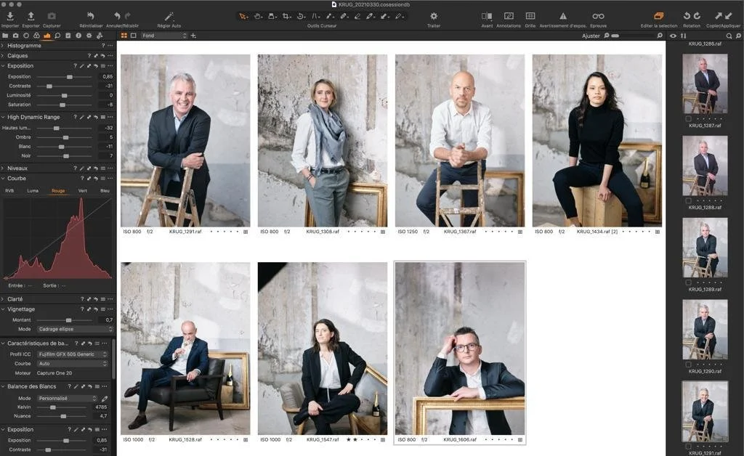The image size is (744, 456).
Task: Select the RVB curve channel
Action: click(x=9, y=190)
